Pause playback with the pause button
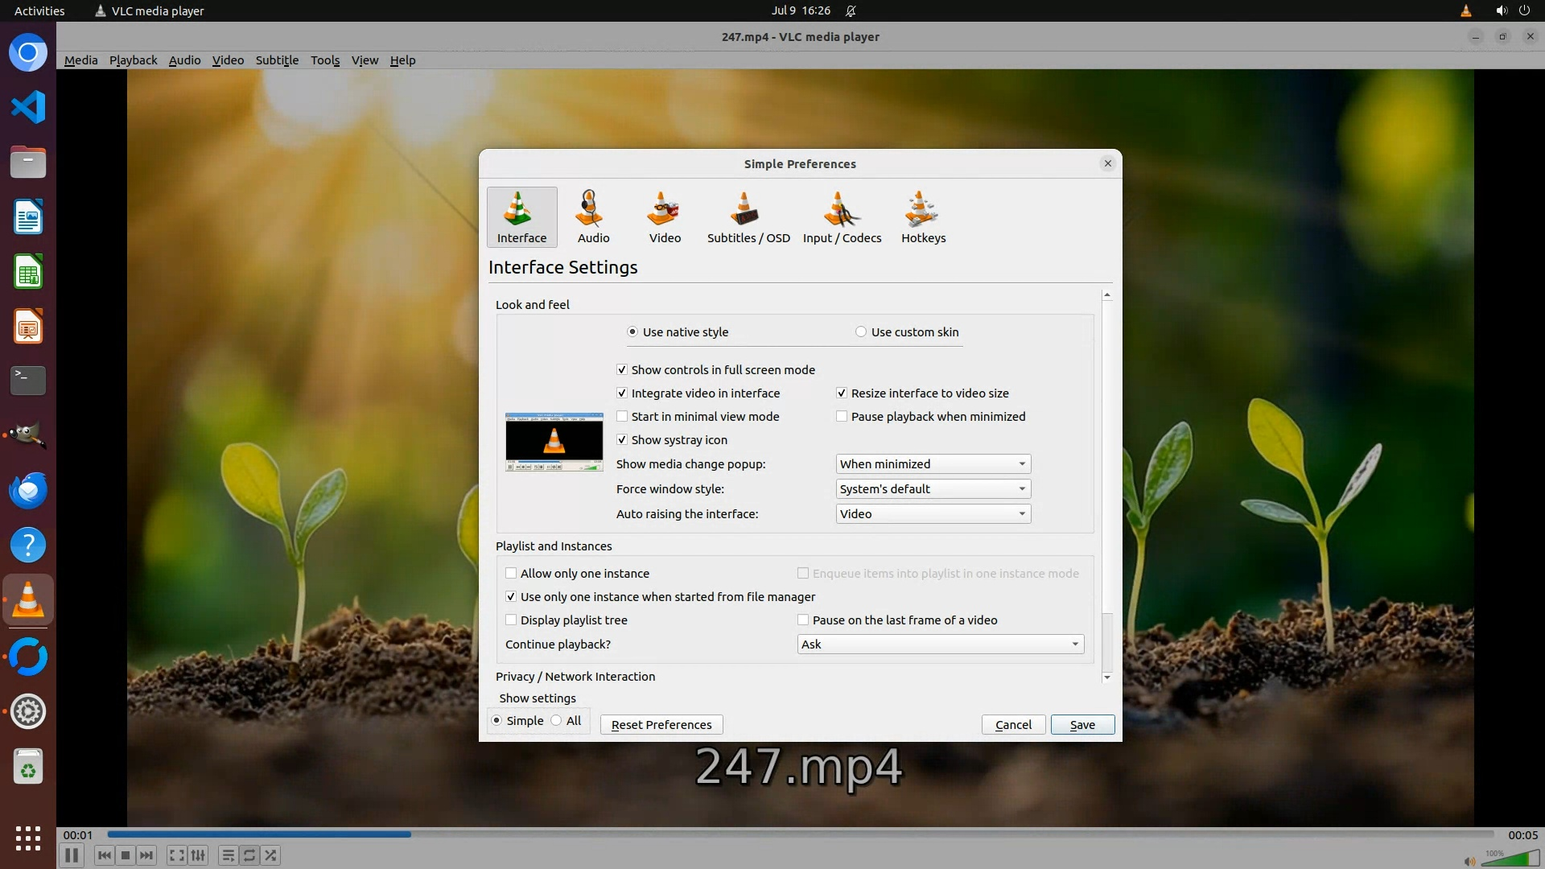Image resolution: width=1545 pixels, height=869 pixels. coord(71,855)
